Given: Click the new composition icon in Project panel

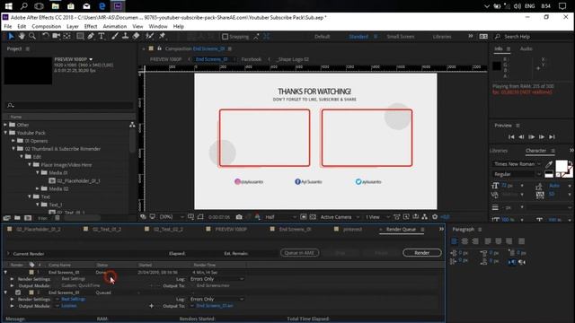Looking at the screenshot, I should tap(28, 218).
